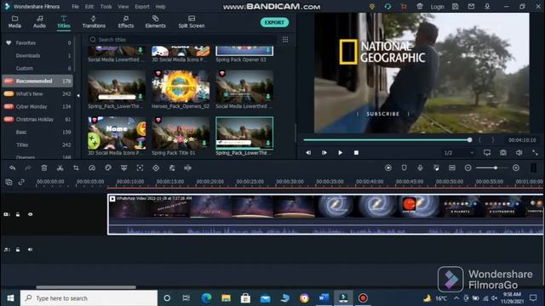The image size is (545, 306).
Task: Open the Audio tab
Action: [39, 21]
